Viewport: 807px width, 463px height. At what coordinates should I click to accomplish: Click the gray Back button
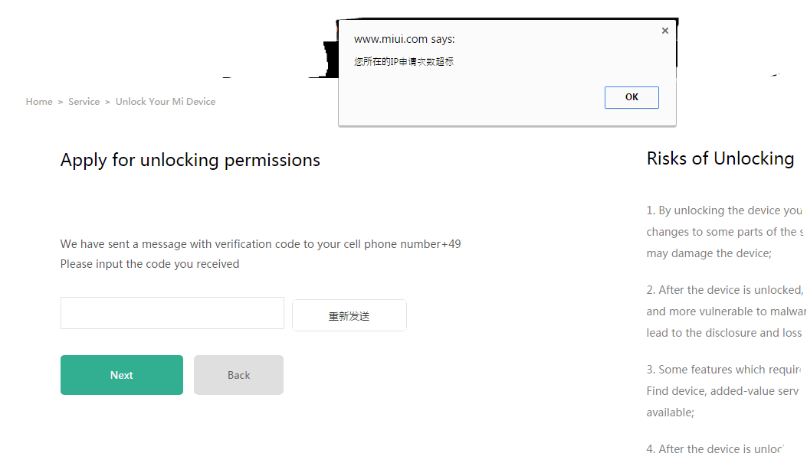point(238,375)
